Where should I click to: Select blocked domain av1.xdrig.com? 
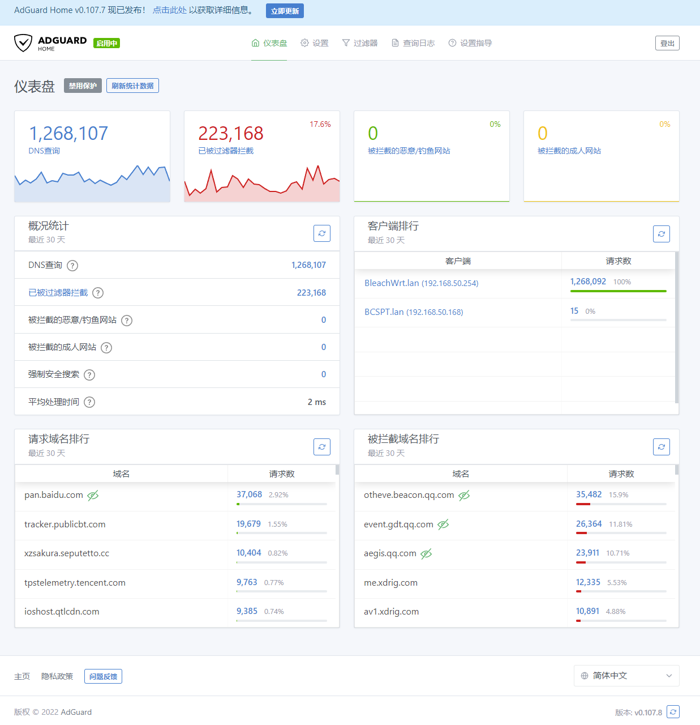(x=392, y=612)
